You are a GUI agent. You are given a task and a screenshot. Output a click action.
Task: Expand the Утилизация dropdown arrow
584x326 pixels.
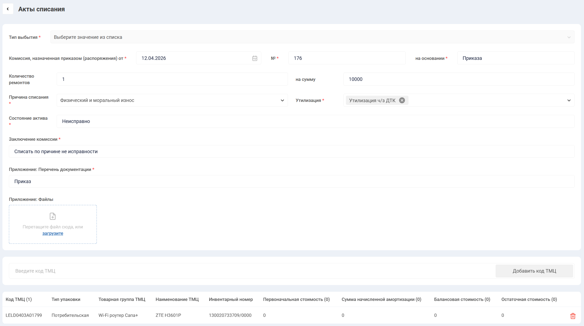point(569,100)
